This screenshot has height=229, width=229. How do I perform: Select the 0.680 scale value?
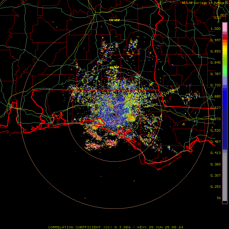216,96
